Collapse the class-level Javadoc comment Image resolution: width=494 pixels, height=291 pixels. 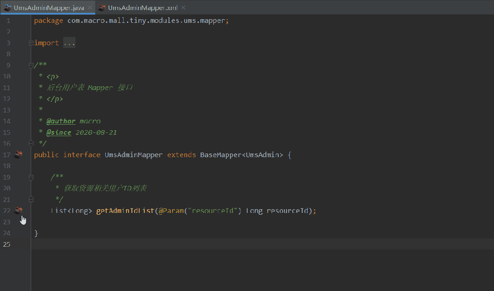point(31,65)
